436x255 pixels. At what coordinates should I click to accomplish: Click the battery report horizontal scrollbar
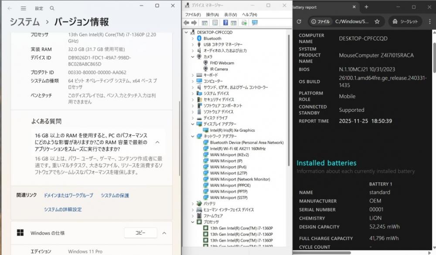[321, 252]
